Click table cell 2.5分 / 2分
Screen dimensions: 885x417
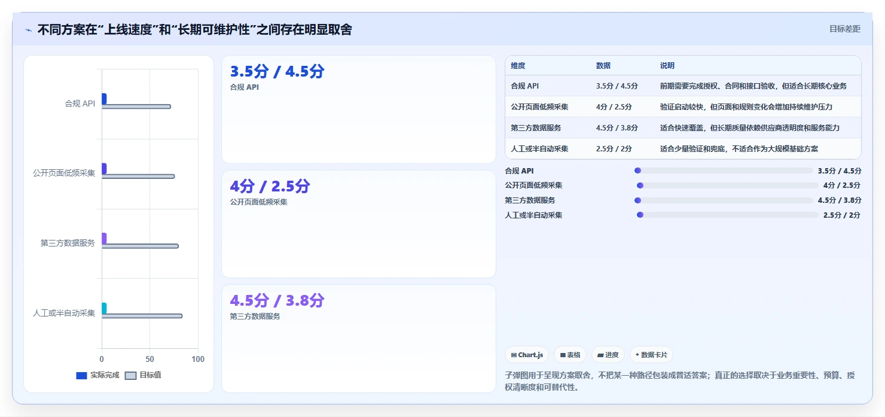tap(614, 149)
